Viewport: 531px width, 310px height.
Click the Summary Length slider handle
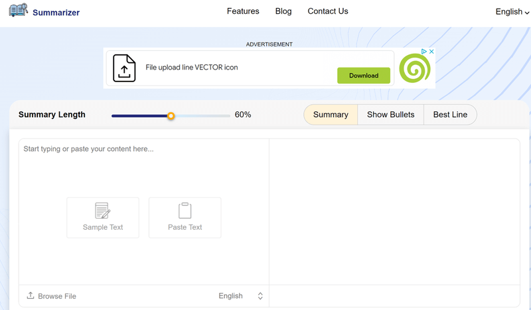pyautogui.click(x=171, y=116)
